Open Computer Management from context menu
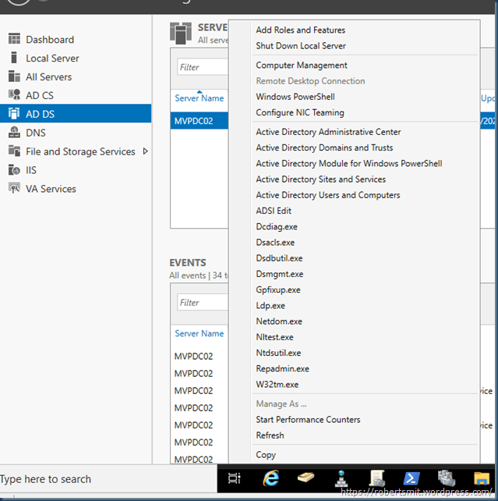 [302, 66]
